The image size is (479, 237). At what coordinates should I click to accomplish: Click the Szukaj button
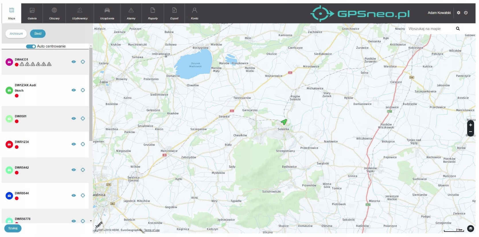tap(13, 228)
